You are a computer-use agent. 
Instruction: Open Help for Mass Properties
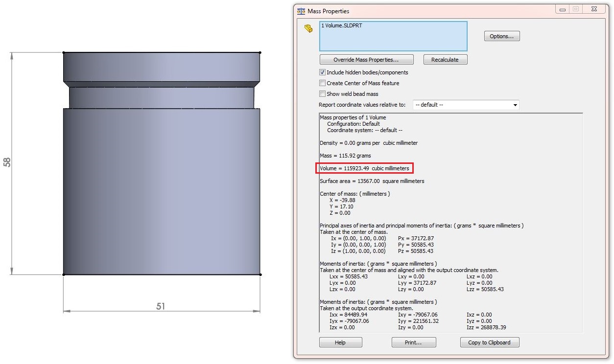[340, 342]
